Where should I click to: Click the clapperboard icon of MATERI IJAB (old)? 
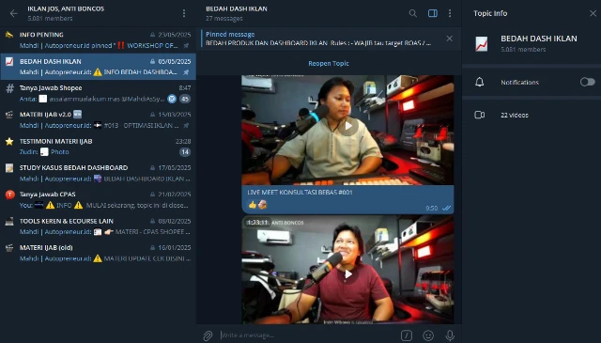tap(9, 248)
